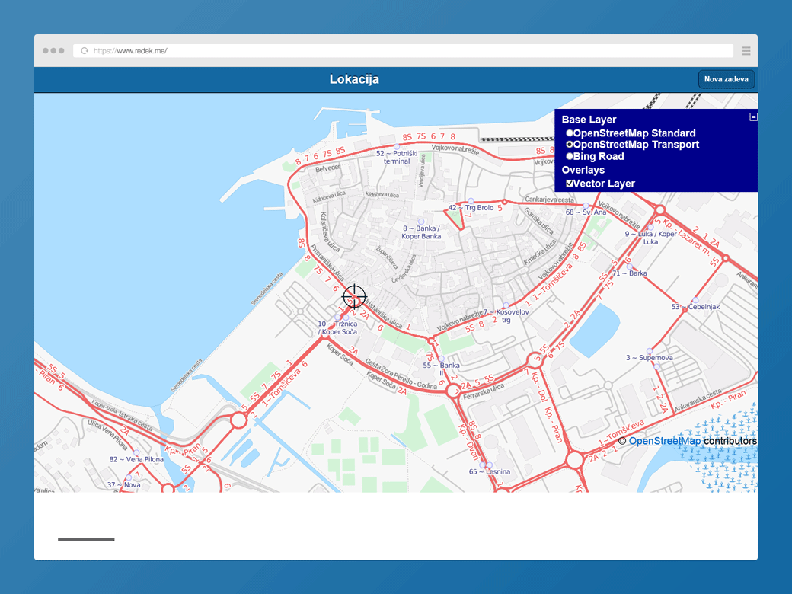Select the Kosovelov trg stop marker
The image size is (792, 594).
(506, 306)
